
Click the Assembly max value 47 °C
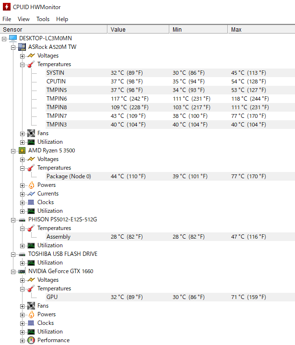tap(248, 237)
